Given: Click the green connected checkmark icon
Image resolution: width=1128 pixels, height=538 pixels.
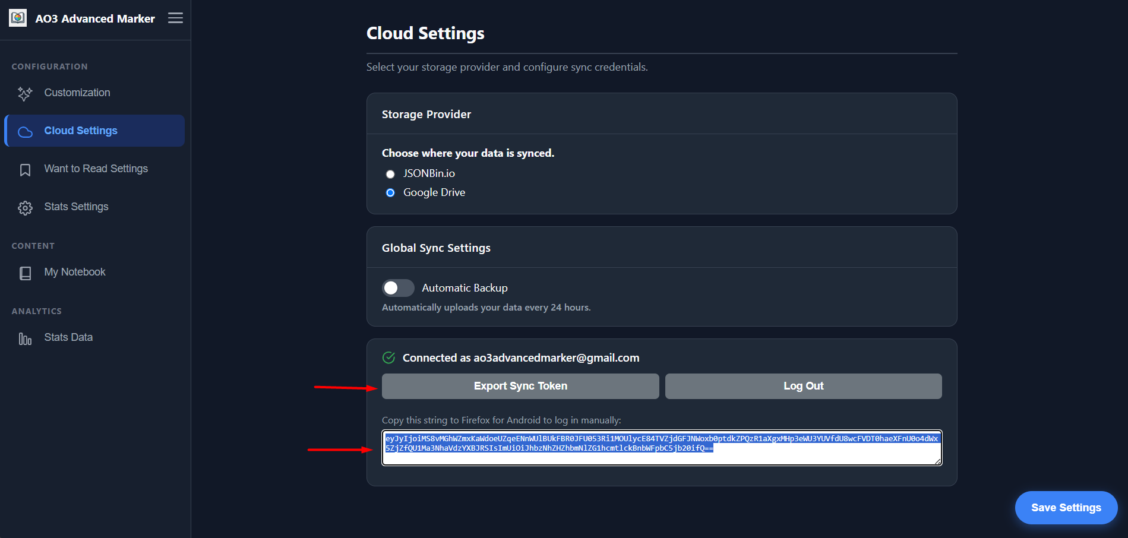Looking at the screenshot, I should click(388, 357).
